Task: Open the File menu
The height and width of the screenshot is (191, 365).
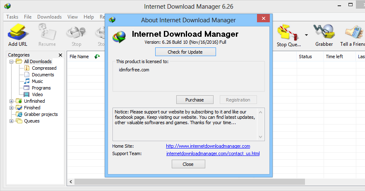Action: click(x=28, y=17)
